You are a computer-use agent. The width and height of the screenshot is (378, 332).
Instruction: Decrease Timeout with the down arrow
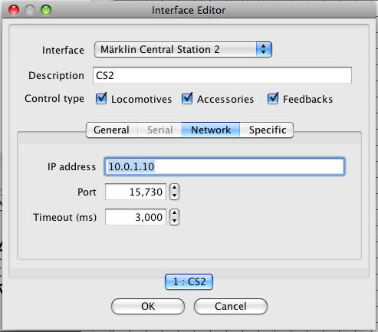coord(174,221)
